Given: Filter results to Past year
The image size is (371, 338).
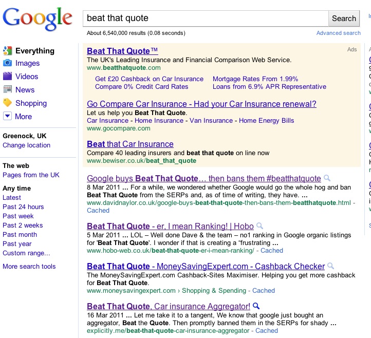Looking at the screenshot, I should (17, 243).
